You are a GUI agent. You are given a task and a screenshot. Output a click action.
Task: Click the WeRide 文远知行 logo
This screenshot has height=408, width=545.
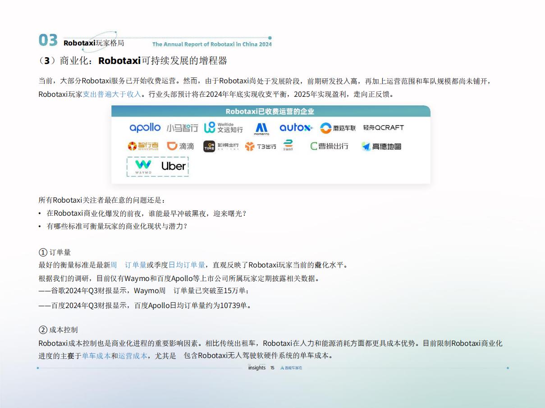(x=224, y=128)
